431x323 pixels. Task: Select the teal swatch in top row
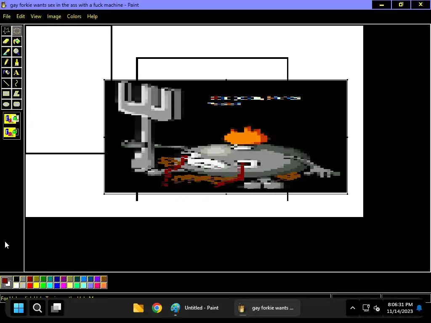[50, 279]
